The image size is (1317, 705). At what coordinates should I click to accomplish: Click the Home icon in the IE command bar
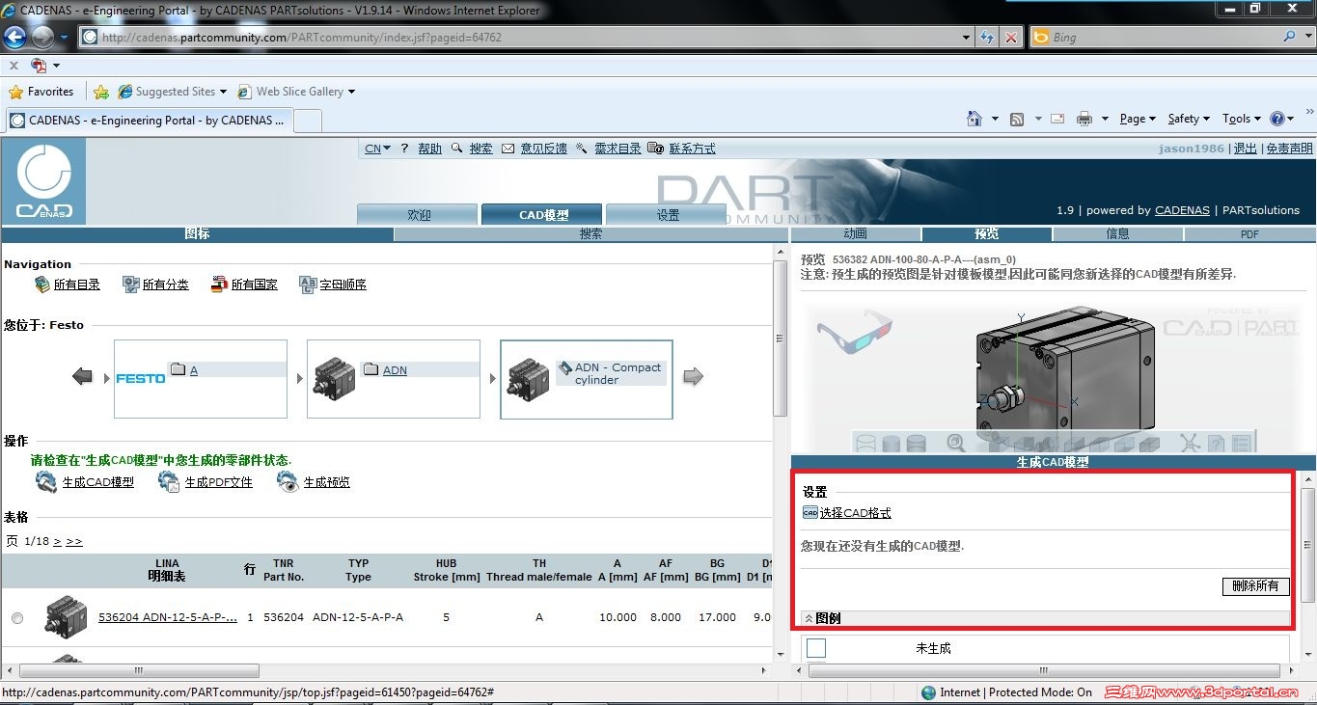click(x=974, y=119)
